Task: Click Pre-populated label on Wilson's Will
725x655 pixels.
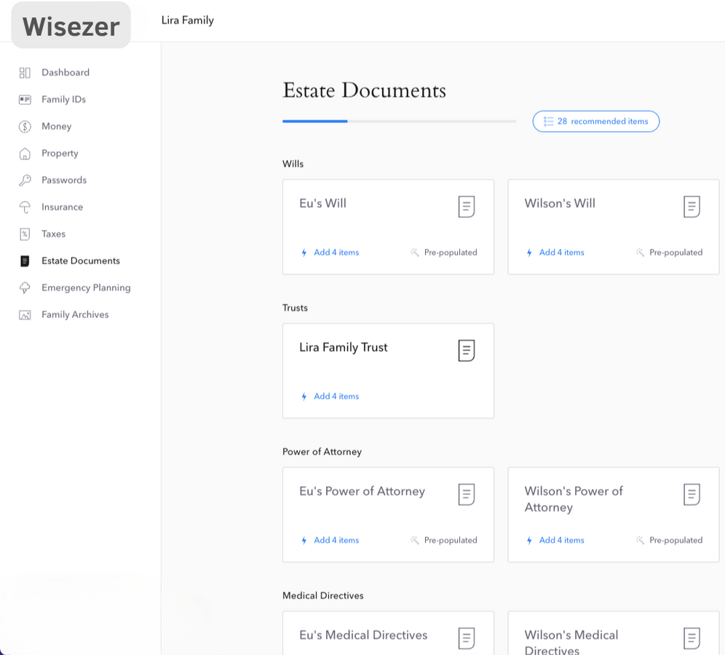Action: [x=676, y=253]
